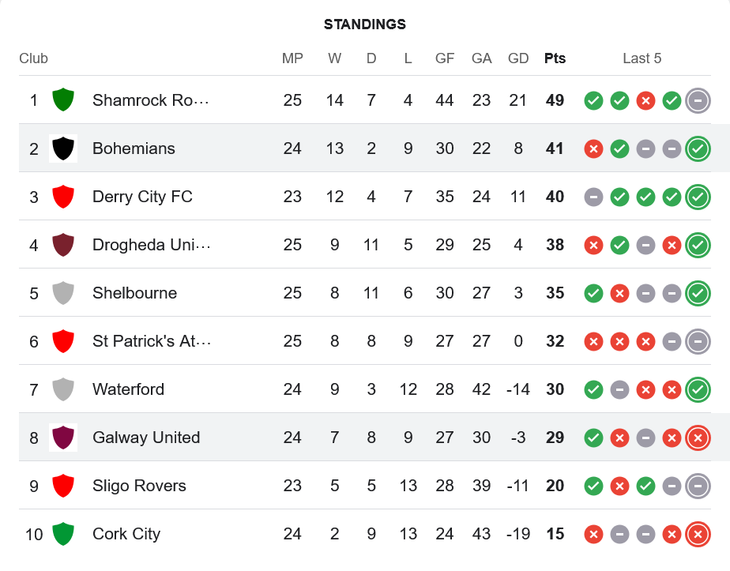Click Shelbourne grey shield crest
The image size is (730, 571).
(x=63, y=293)
